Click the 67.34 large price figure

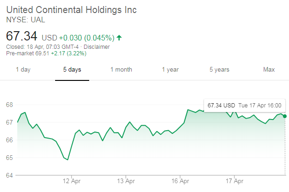(21, 36)
